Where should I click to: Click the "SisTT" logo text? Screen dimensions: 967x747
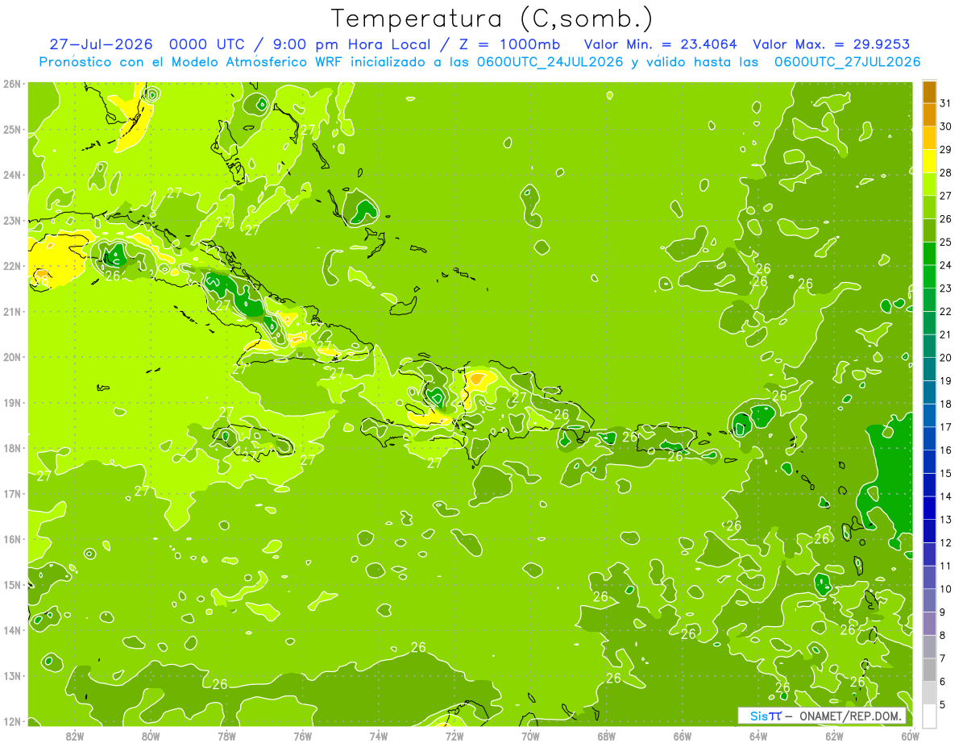(766, 716)
